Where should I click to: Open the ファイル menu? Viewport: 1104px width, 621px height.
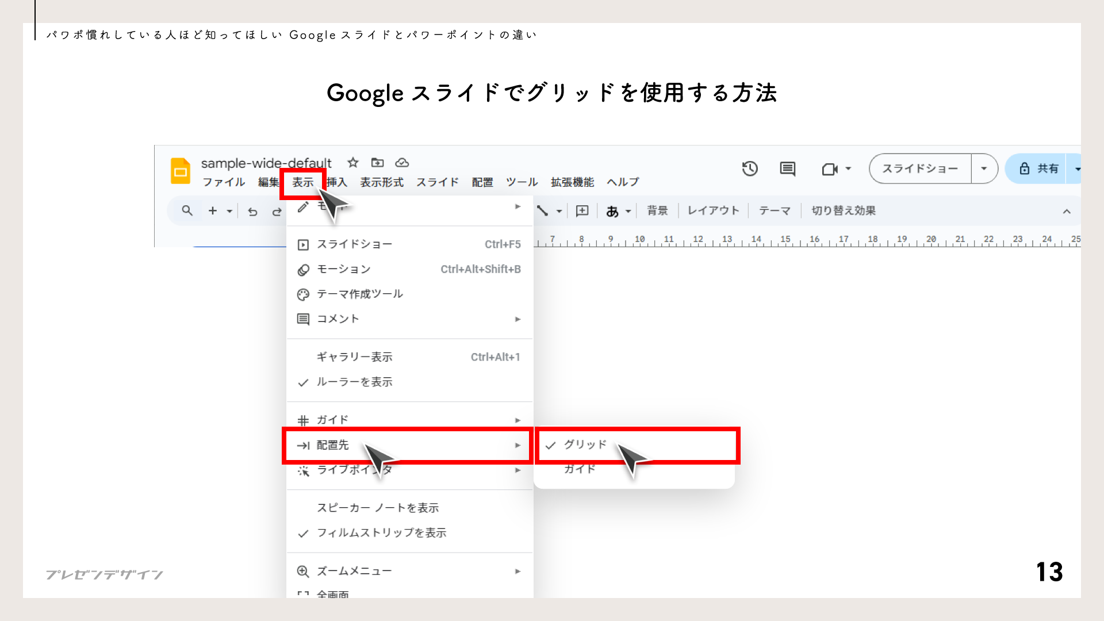pyautogui.click(x=224, y=182)
